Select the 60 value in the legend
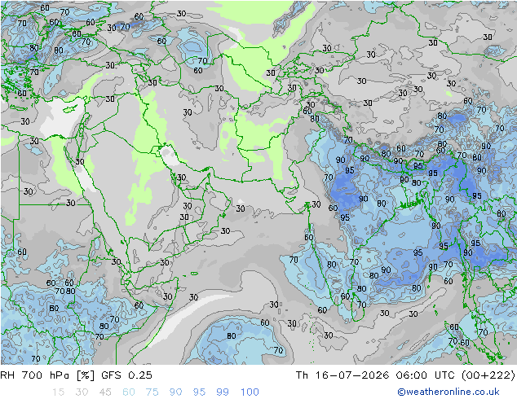Viewport: 517px width, 399px height. tap(129, 392)
